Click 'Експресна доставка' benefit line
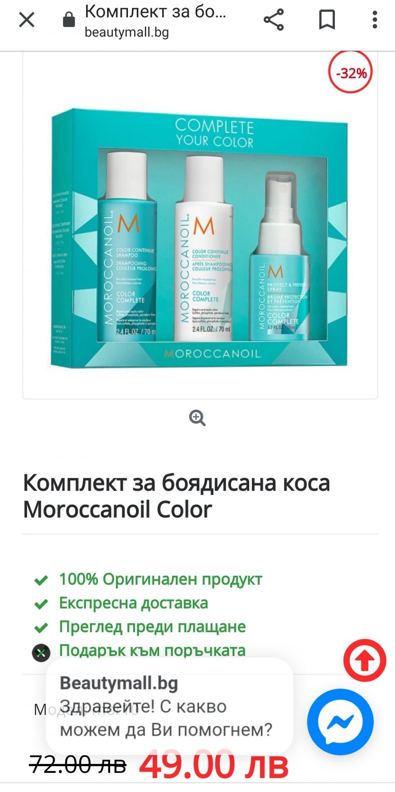Image resolution: width=395 pixels, height=792 pixels. pyautogui.click(x=134, y=603)
